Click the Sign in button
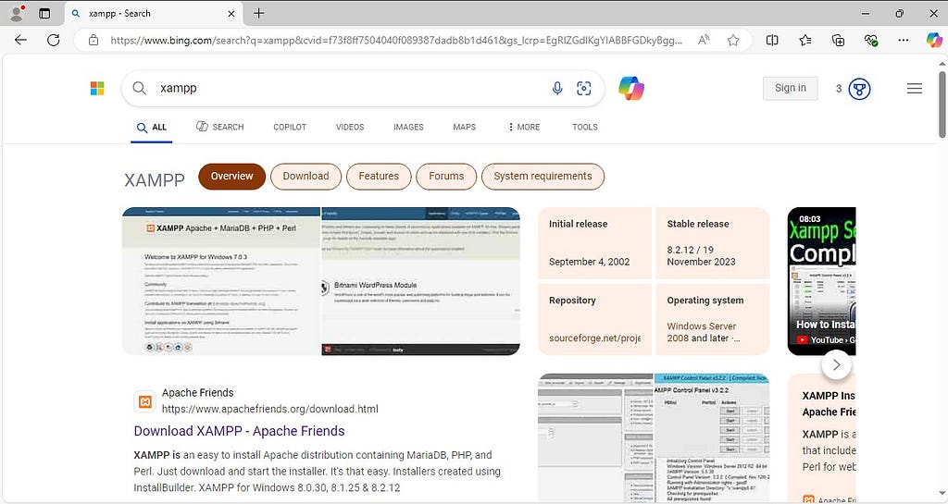This screenshot has height=504, width=948. [x=791, y=88]
